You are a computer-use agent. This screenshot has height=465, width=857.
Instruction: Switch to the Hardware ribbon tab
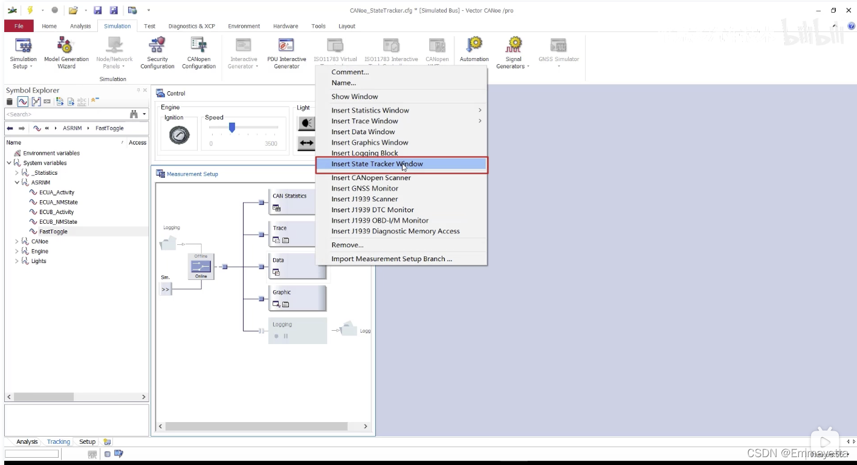[285, 26]
